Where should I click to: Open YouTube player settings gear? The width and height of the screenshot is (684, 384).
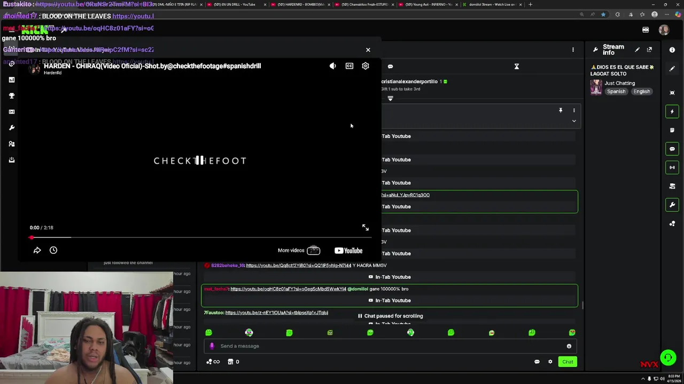point(366,66)
